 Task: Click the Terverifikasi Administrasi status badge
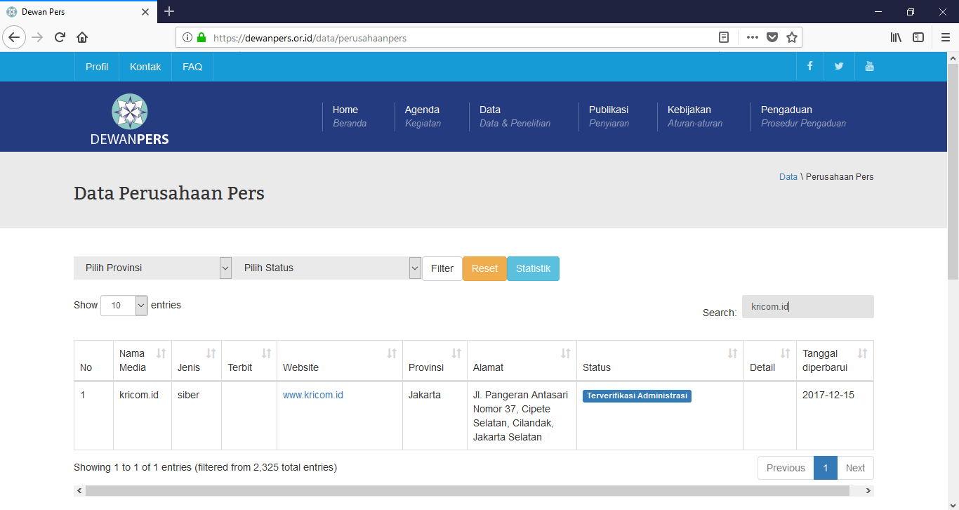(x=637, y=395)
